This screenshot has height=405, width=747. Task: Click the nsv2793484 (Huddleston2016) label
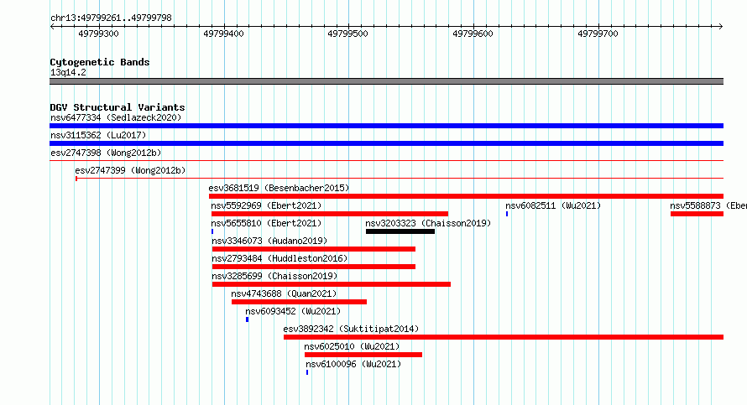279,258
